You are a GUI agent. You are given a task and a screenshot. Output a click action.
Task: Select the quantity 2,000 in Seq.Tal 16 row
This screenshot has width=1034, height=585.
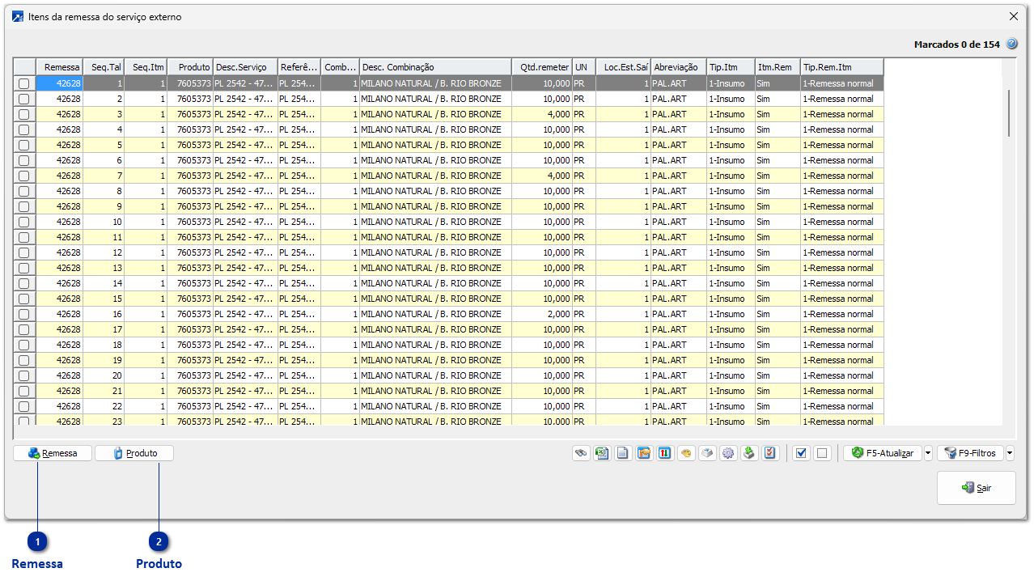click(542, 314)
